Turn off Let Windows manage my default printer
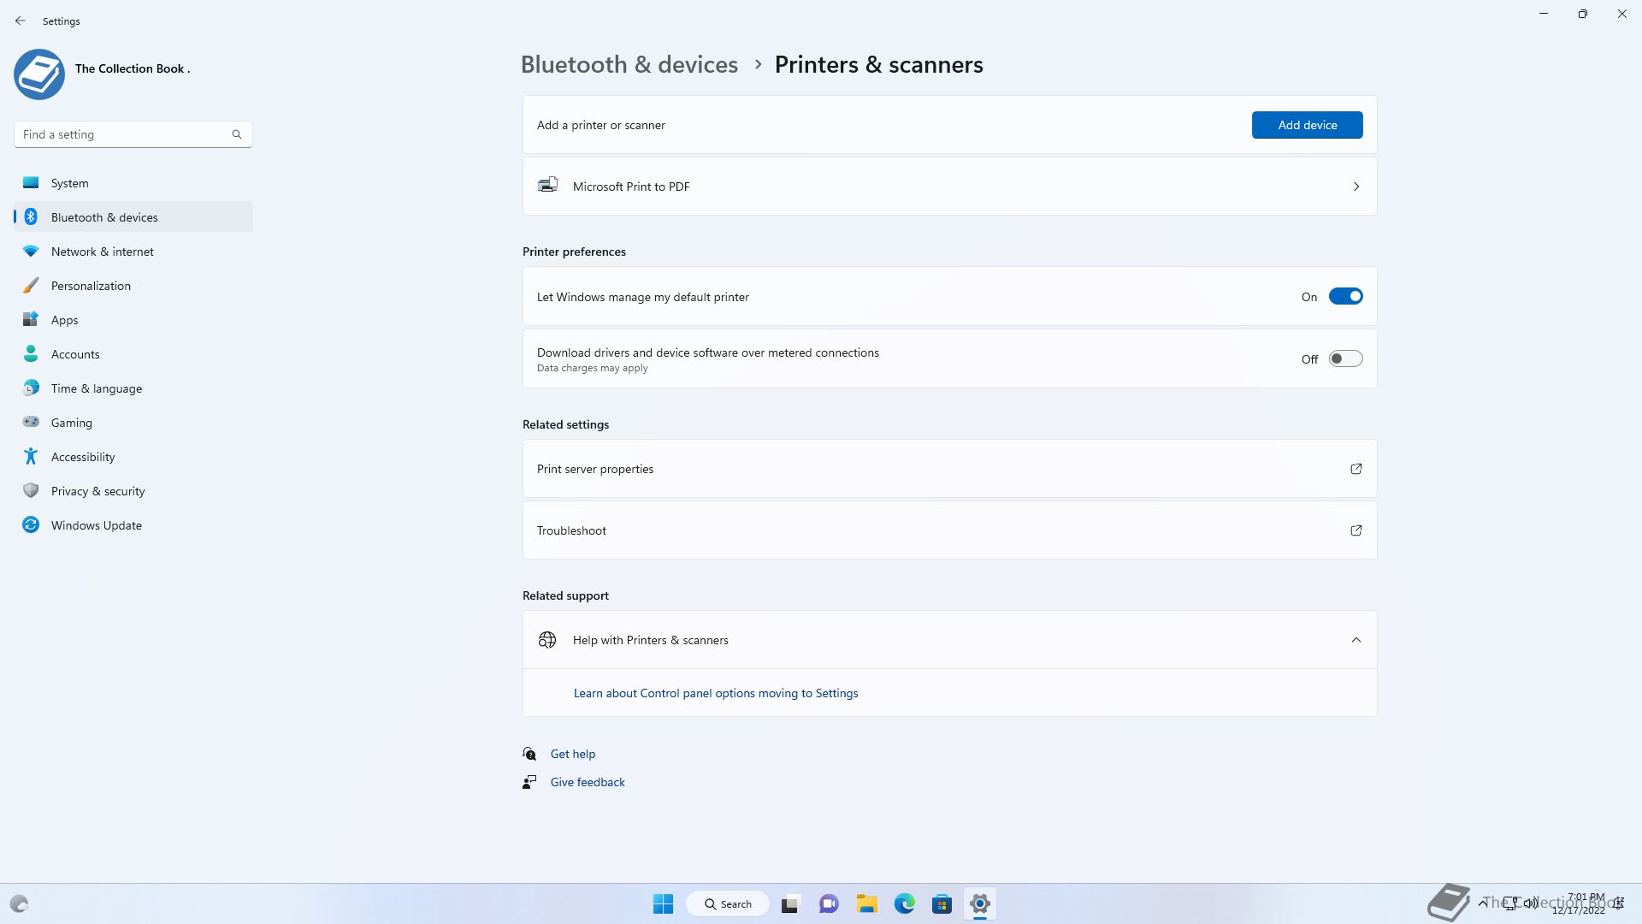This screenshot has width=1642, height=924. [x=1345, y=297]
